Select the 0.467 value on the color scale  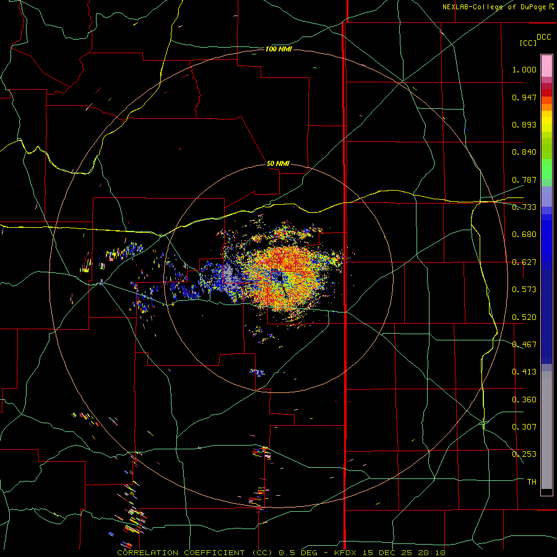click(x=524, y=345)
